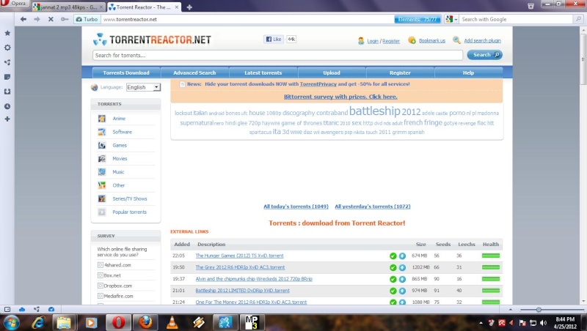Click verified check icon for Battleship torrent
This screenshot has height=331, width=587.
393,291
